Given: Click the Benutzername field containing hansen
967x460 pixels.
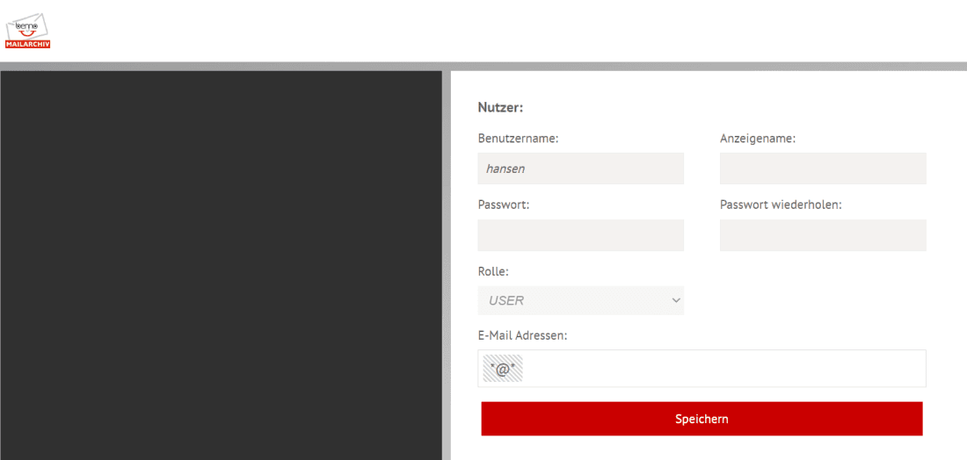Looking at the screenshot, I should 580,169.
